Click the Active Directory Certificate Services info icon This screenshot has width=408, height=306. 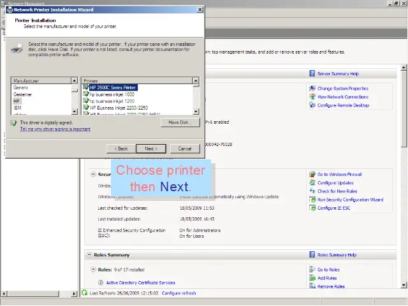coord(101,282)
